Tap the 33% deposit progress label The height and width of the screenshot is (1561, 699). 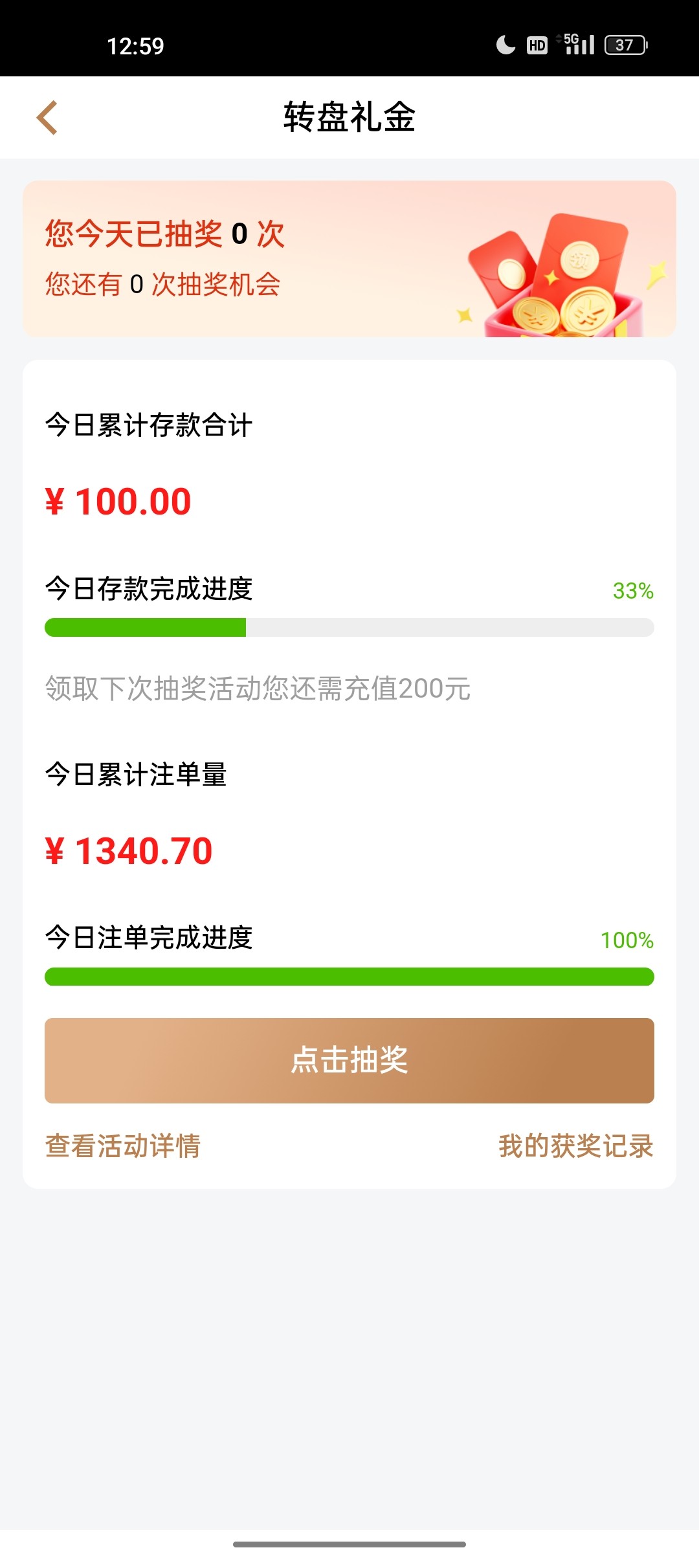point(633,591)
